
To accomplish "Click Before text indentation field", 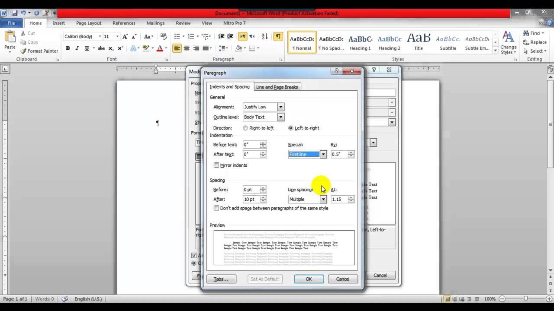I will point(251,145).
